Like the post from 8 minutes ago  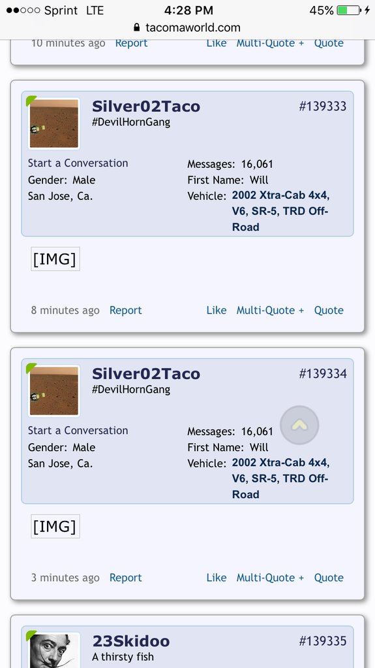click(217, 310)
